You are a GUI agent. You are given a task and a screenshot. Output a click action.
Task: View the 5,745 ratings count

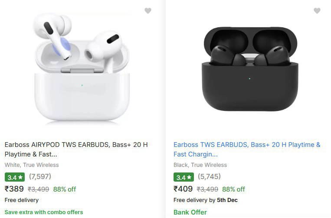pos(209,176)
